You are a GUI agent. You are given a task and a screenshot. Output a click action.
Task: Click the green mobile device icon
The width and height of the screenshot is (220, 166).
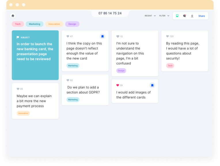tap(177, 16)
